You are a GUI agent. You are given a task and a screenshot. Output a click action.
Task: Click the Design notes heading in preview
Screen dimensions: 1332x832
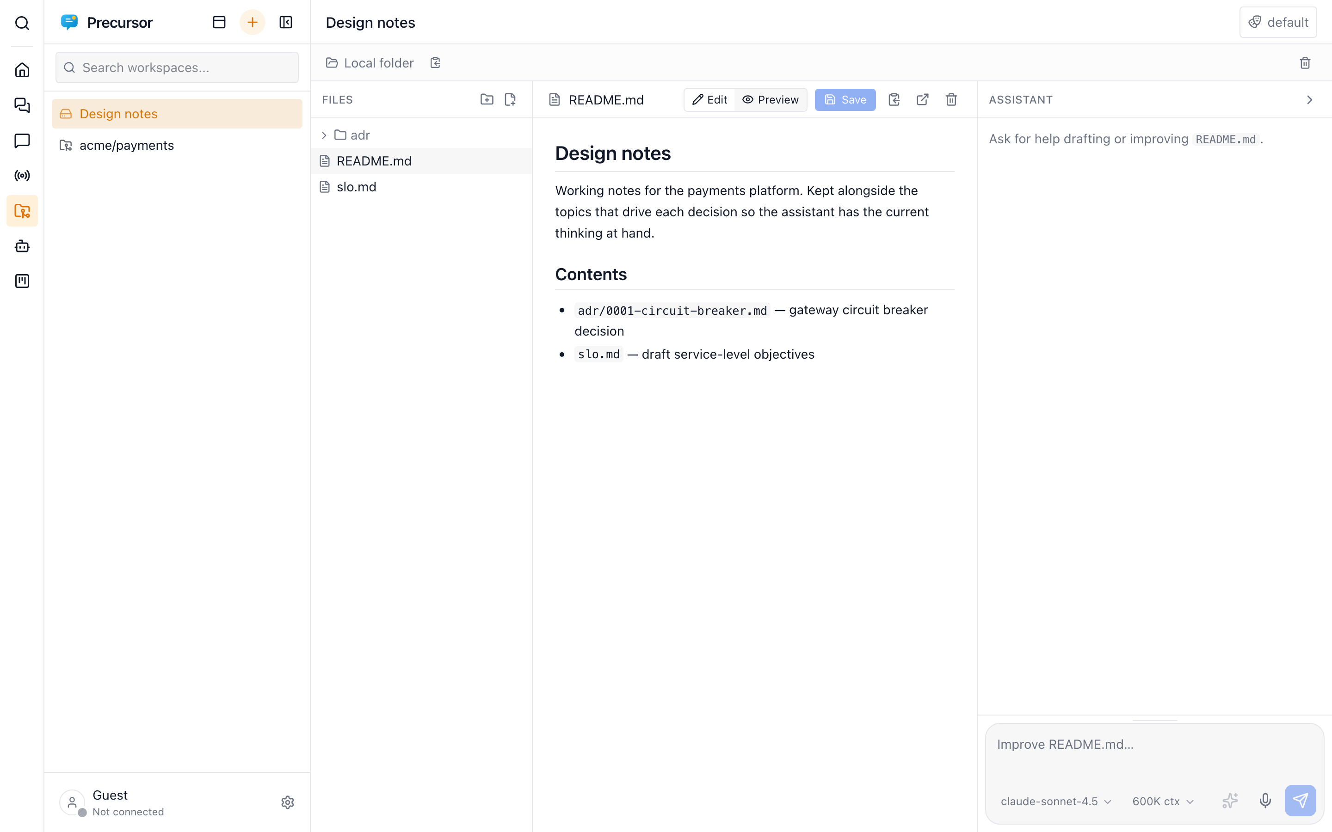coord(613,153)
